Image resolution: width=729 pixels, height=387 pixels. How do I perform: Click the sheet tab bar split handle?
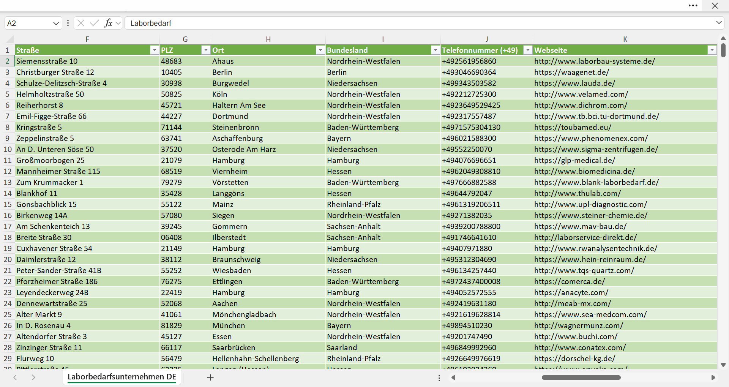(x=439, y=378)
